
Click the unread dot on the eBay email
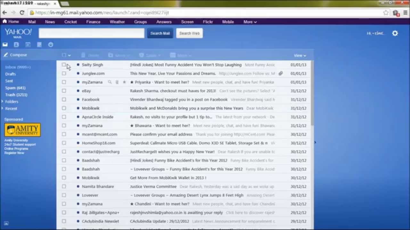pyautogui.click(x=78, y=91)
